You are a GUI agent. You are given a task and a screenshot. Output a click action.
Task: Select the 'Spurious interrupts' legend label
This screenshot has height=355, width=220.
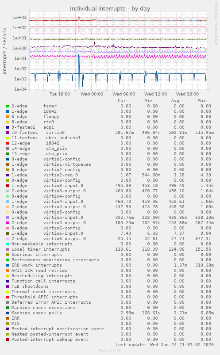pyautogui.click(x=37, y=255)
